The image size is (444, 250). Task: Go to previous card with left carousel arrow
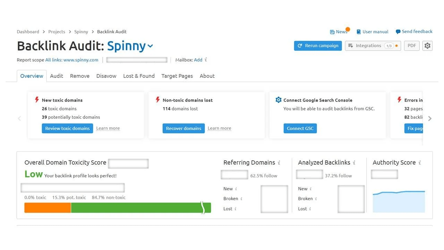point(19,118)
